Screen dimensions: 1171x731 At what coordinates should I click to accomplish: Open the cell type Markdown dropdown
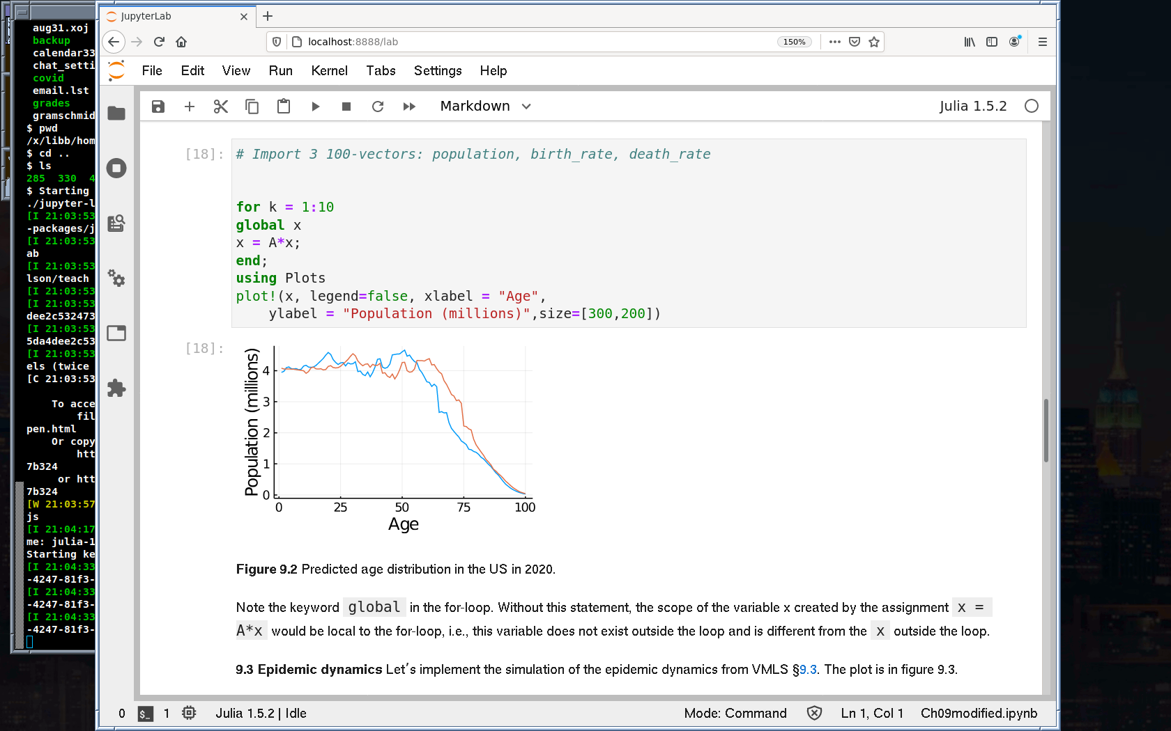485,107
